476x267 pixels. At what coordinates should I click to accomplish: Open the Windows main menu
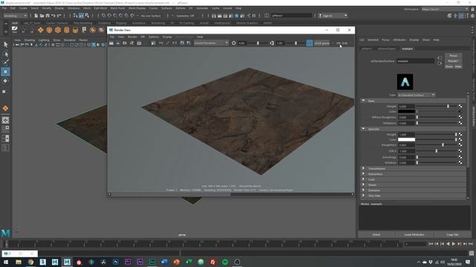[74, 8]
